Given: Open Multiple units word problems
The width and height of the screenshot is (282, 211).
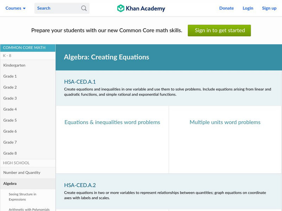Looking at the screenshot, I should click(225, 122).
